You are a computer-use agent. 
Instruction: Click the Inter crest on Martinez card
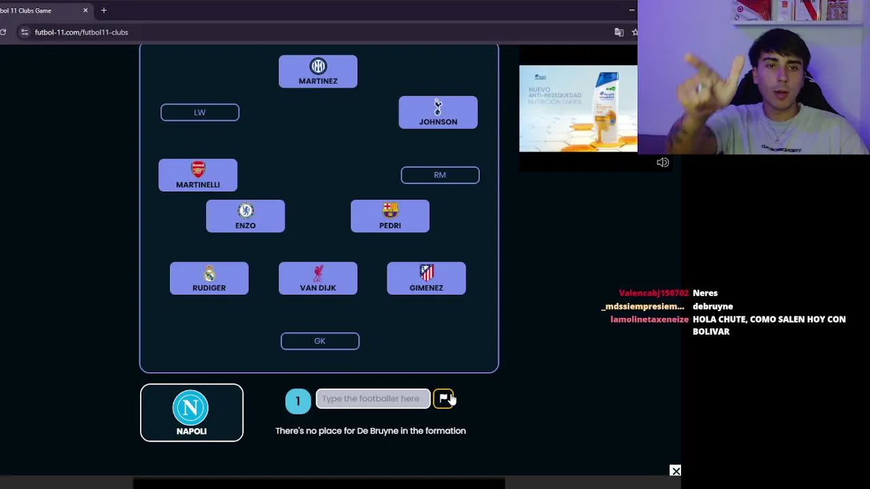(317, 66)
